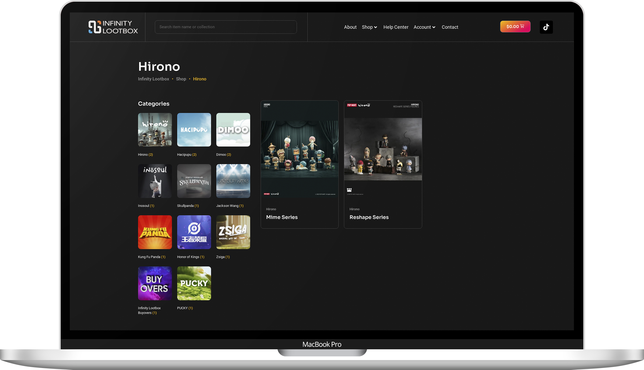This screenshot has width=644, height=370.
Task: Click the Inosoul (1) category label
Action: tap(146, 206)
